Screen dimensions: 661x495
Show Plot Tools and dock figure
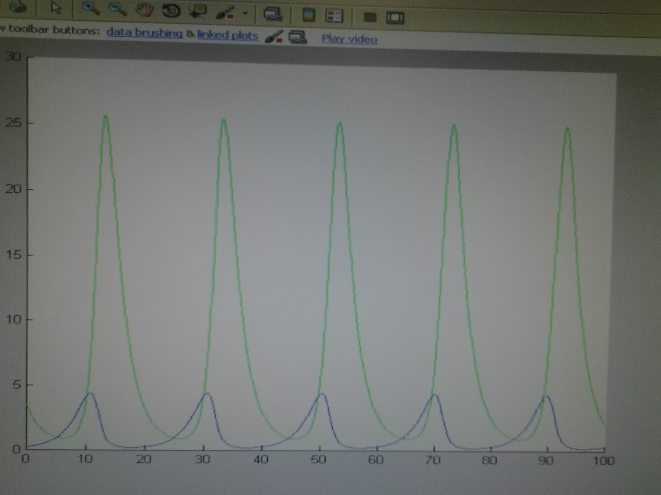tap(395, 17)
